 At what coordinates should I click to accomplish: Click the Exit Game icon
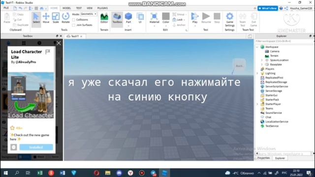point(253,20)
